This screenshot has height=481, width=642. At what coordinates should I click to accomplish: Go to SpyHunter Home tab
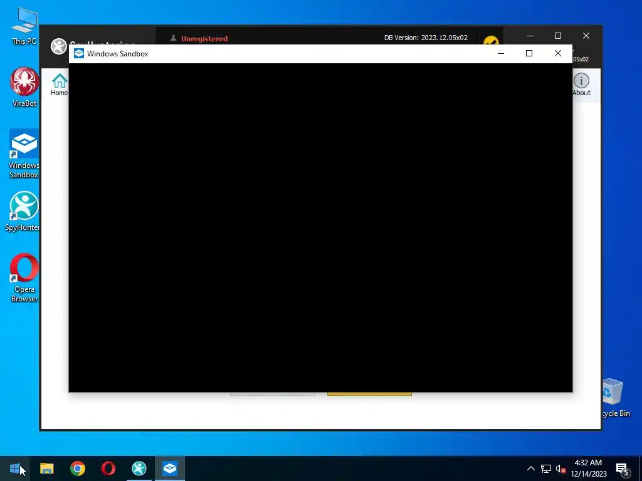pos(60,85)
